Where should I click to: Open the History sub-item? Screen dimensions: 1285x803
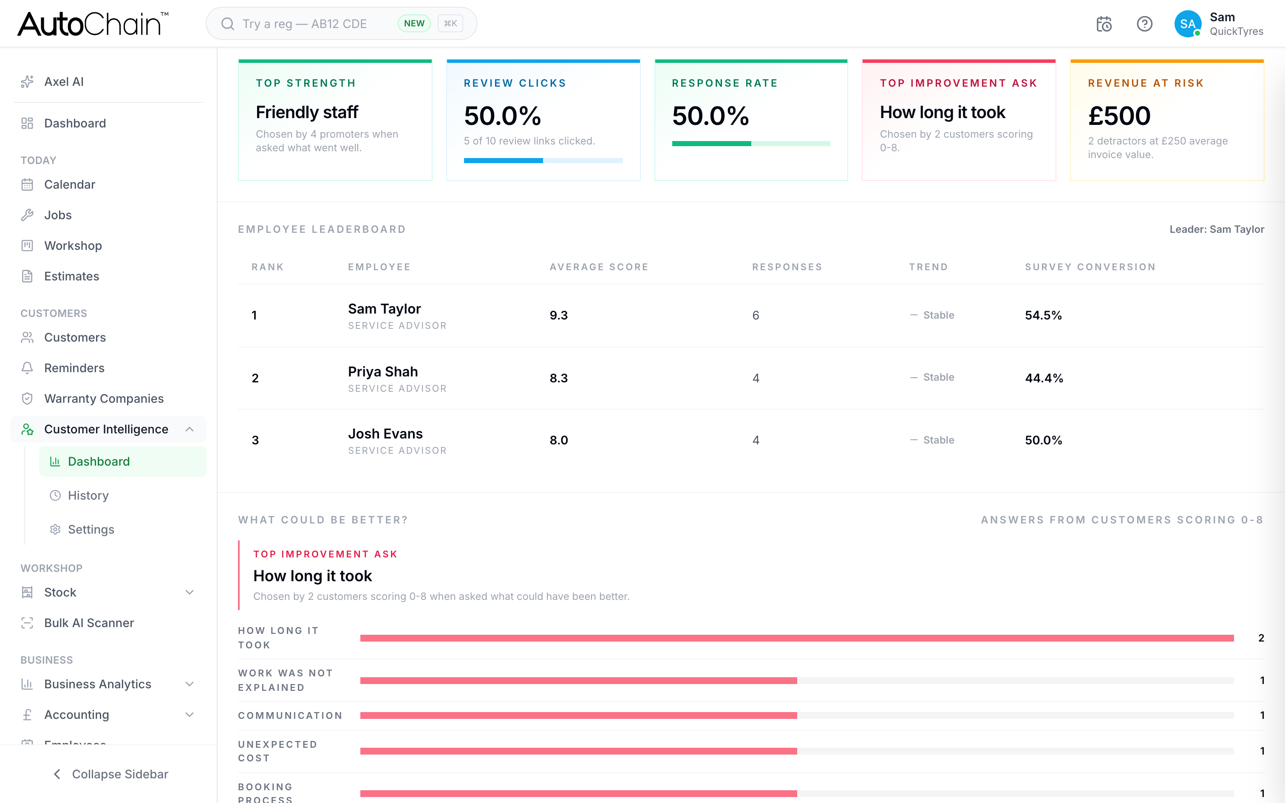tap(123, 495)
